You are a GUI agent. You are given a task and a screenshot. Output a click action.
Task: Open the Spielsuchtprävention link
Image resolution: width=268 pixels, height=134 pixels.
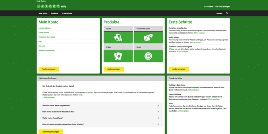pos(47,50)
